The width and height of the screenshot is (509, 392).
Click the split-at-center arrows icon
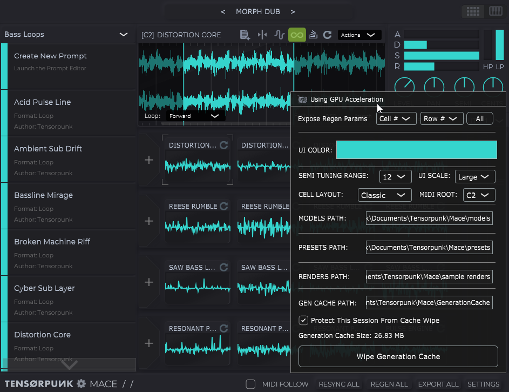(x=262, y=35)
